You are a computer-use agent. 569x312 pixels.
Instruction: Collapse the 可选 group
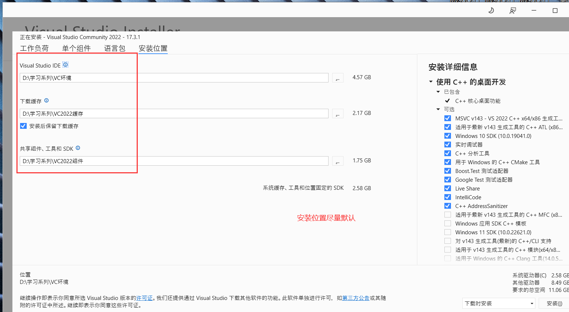point(438,109)
